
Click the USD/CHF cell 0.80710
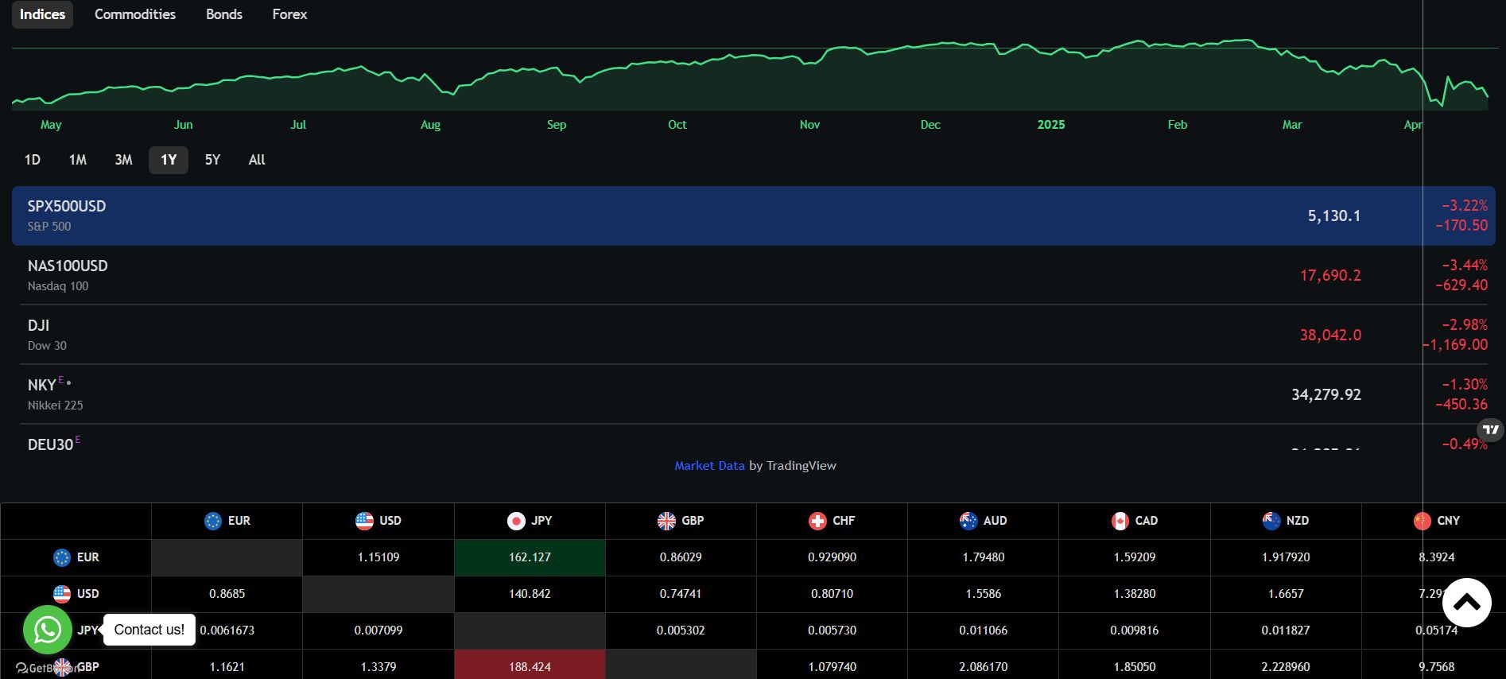tap(833, 594)
